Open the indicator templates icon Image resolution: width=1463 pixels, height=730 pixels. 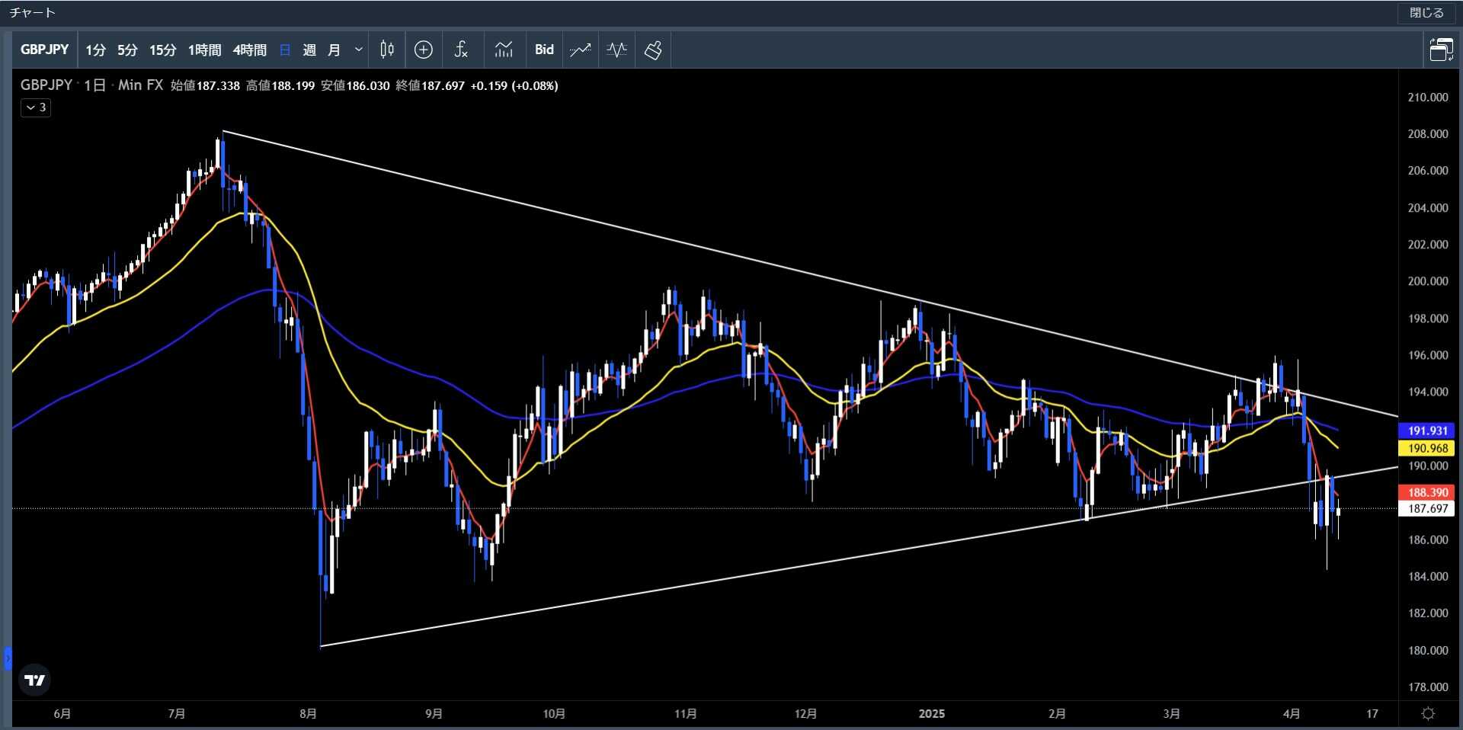click(x=504, y=50)
